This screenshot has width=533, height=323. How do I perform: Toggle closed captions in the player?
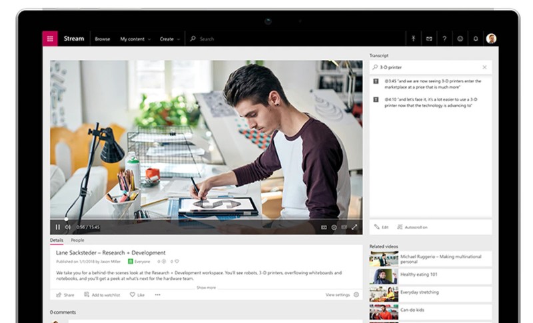pyautogui.click(x=324, y=227)
